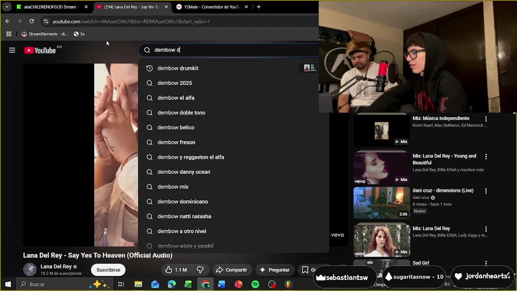Choose 'dembow natti natasha' suggestion

pos(233,216)
